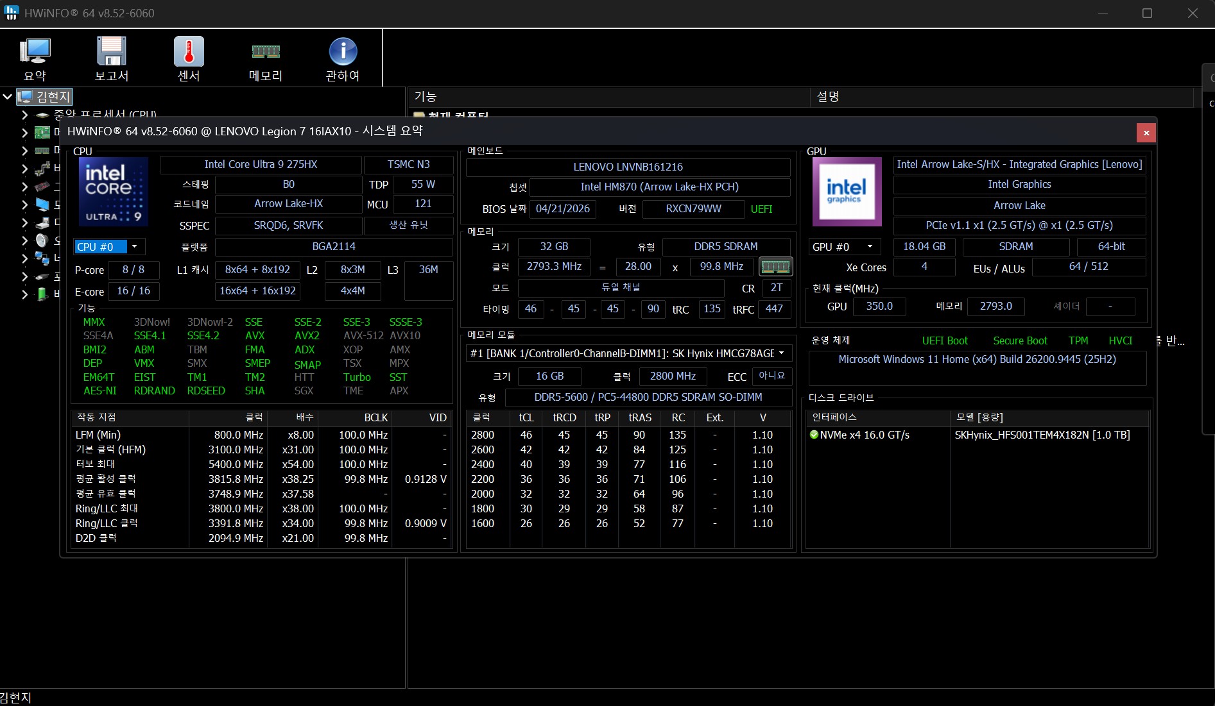This screenshot has width=1215, height=706.
Task: Close the 시스템 요약 summary window
Action: (x=1146, y=133)
